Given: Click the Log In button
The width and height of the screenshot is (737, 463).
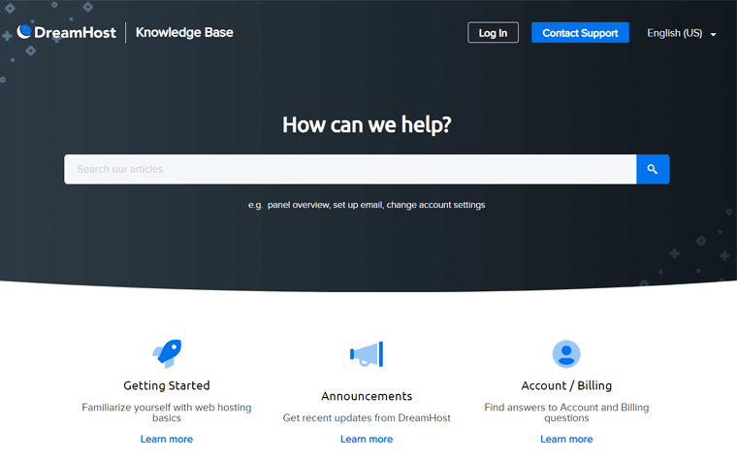Looking at the screenshot, I should click(x=493, y=33).
